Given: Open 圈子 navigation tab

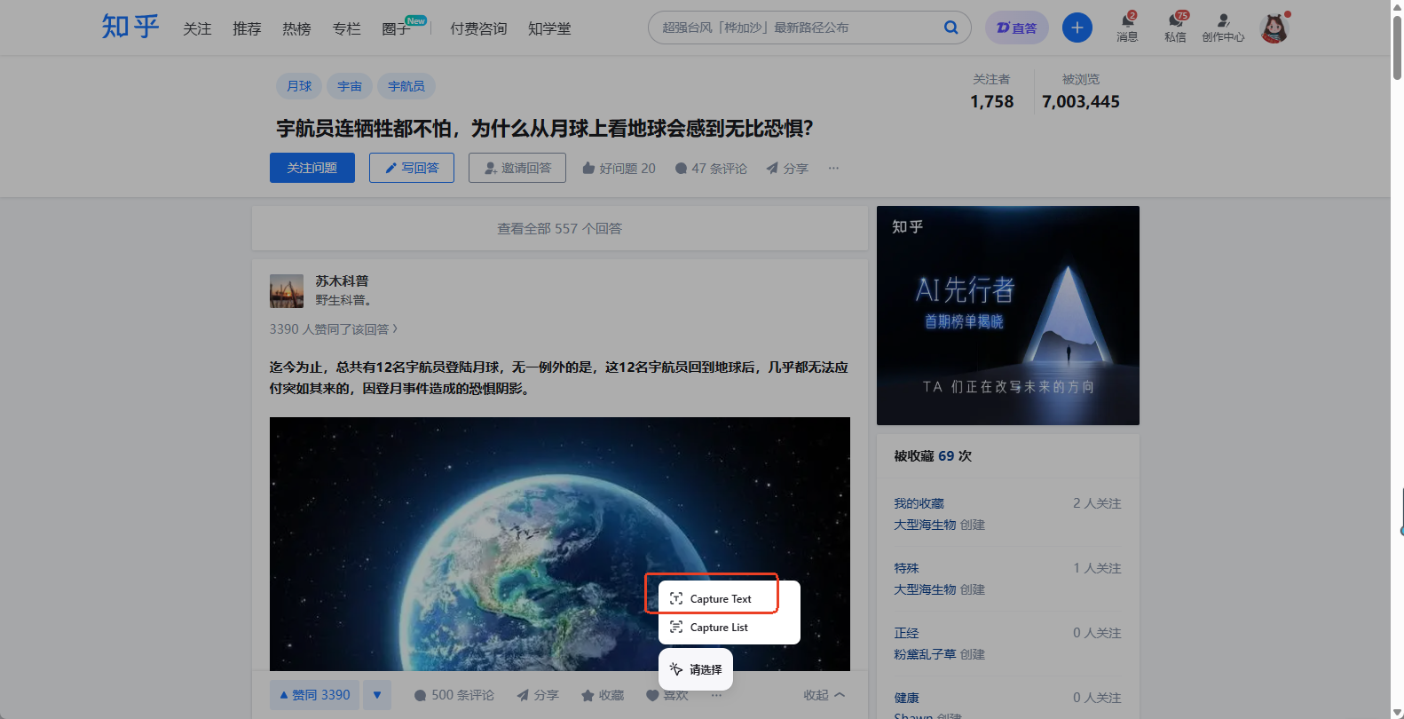Looking at the screenshot, I should [396, 28].
